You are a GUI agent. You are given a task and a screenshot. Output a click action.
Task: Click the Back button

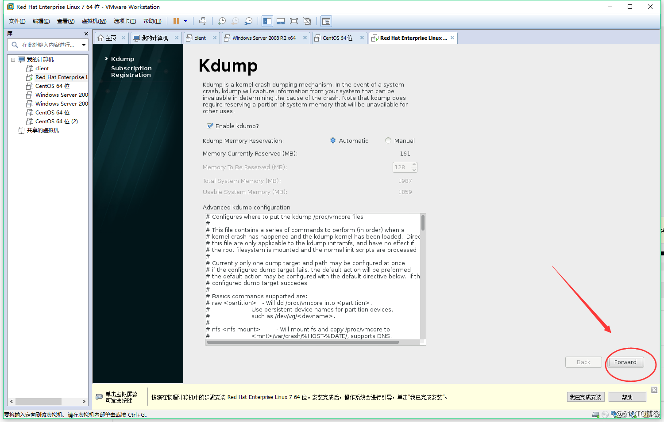[583, 362]
